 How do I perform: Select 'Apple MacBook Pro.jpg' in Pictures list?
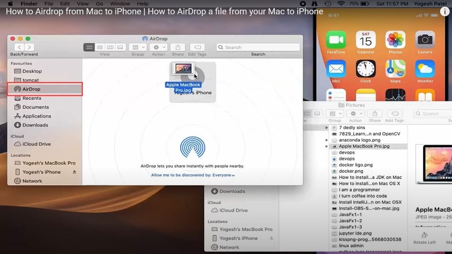[368, 146]
